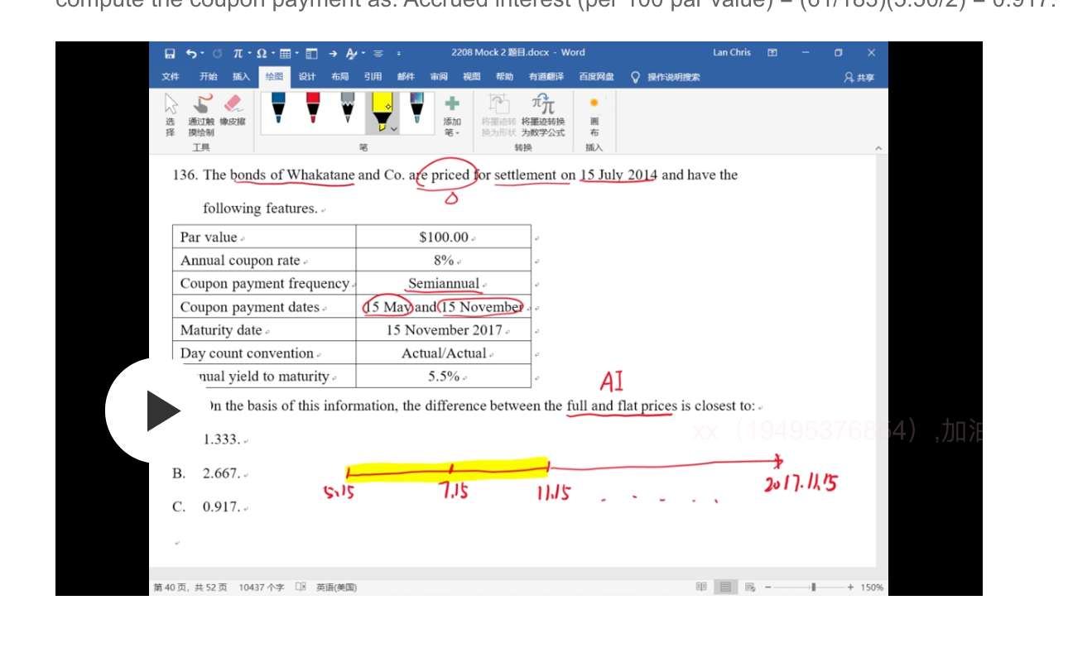Expand the yellow highlighter options arrow

pos(394,129)
